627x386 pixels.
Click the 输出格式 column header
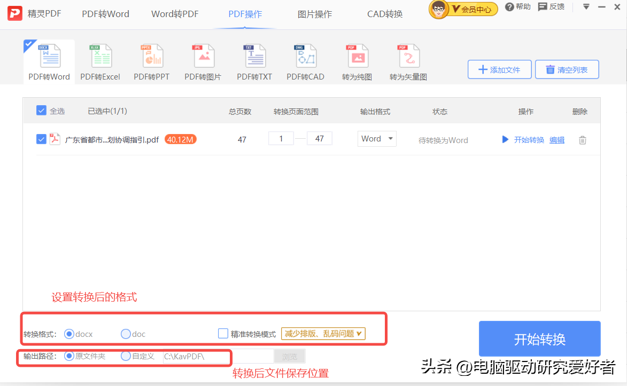375,112
